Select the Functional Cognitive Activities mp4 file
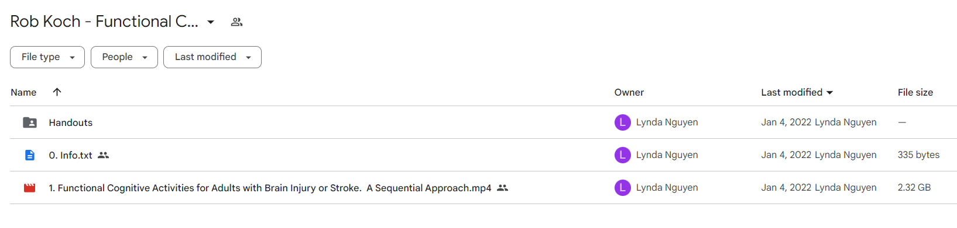Viewport: 957px width, 228px height. point(483,188)
